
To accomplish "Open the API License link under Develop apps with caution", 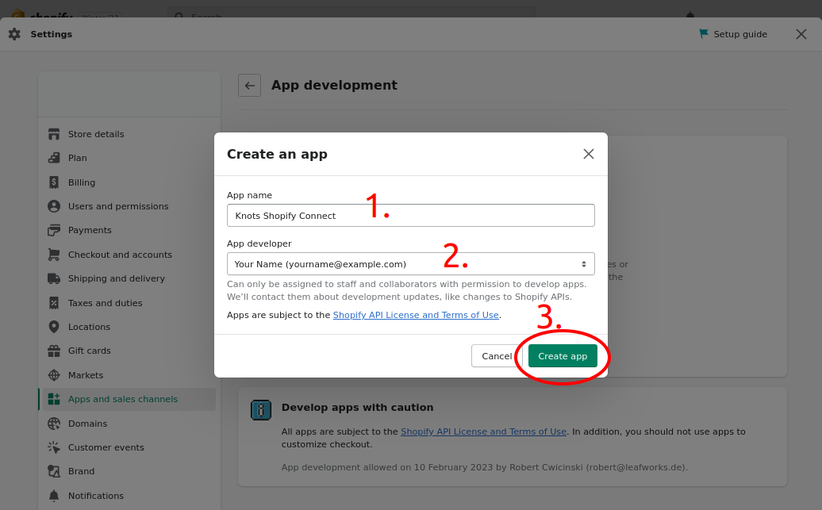I will (483, 432).
